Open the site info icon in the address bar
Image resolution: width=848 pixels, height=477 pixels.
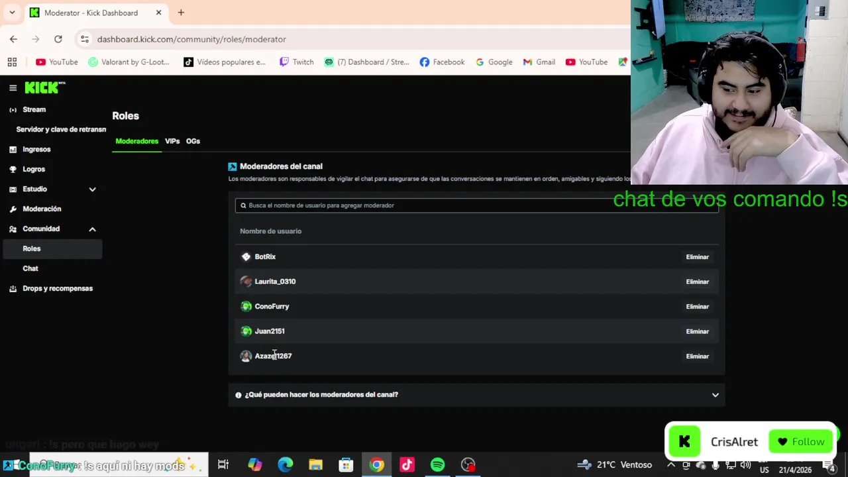[x=84, y=39]
